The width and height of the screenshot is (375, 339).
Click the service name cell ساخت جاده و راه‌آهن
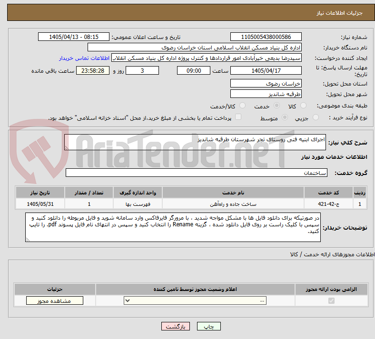pos(233,204)
